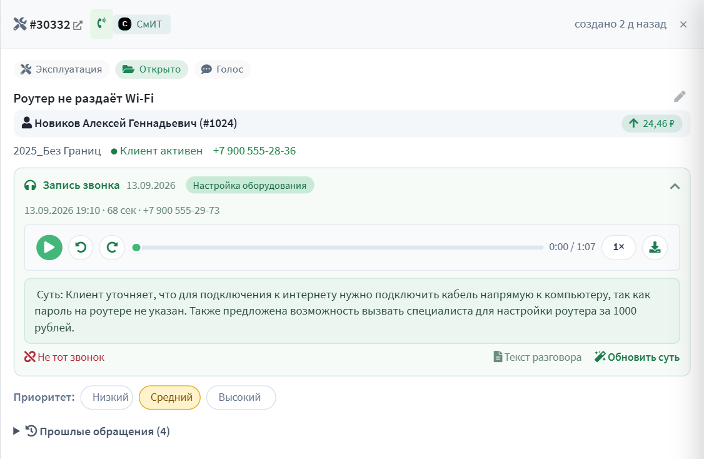Click the audio progress slider

[x=338, y=248]
